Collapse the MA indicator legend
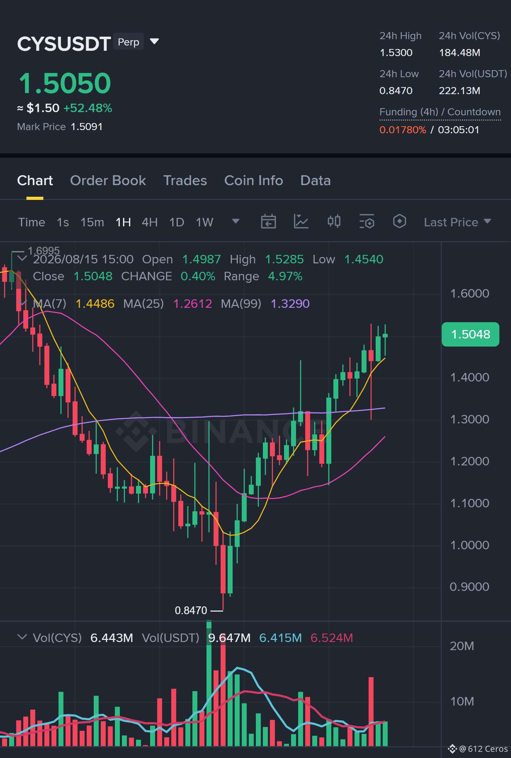 [22, 303]
